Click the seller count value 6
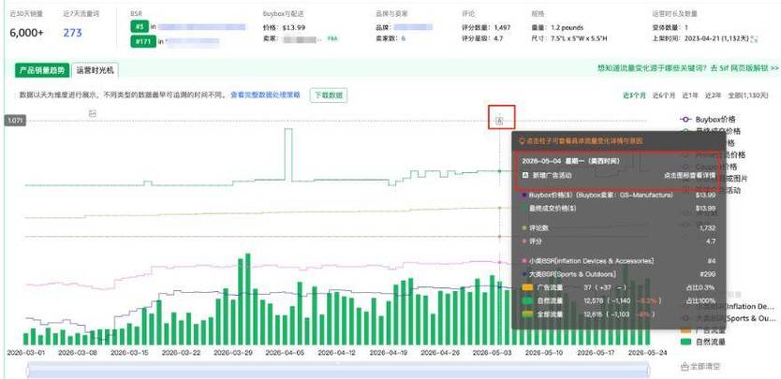The width and height of the screenshot is (781, 379). tap(403, 37)
